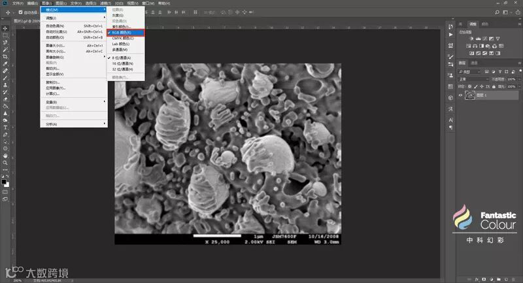523x283 pixels.
Task: Choose 16 位/通道 bit depth option
Action: [122, 63]
